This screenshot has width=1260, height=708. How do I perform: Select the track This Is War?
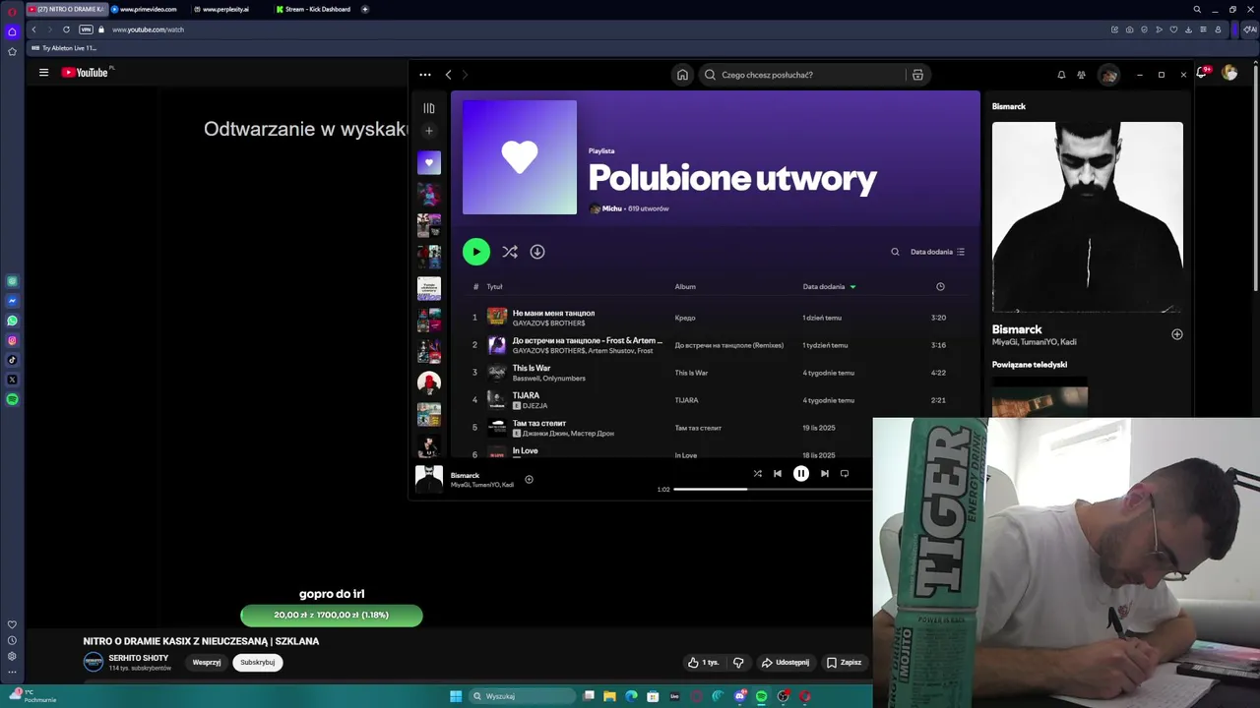532,368
